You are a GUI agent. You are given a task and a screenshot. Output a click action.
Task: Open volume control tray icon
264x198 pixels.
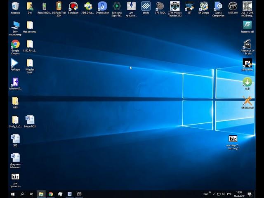(x=224, y=194)
